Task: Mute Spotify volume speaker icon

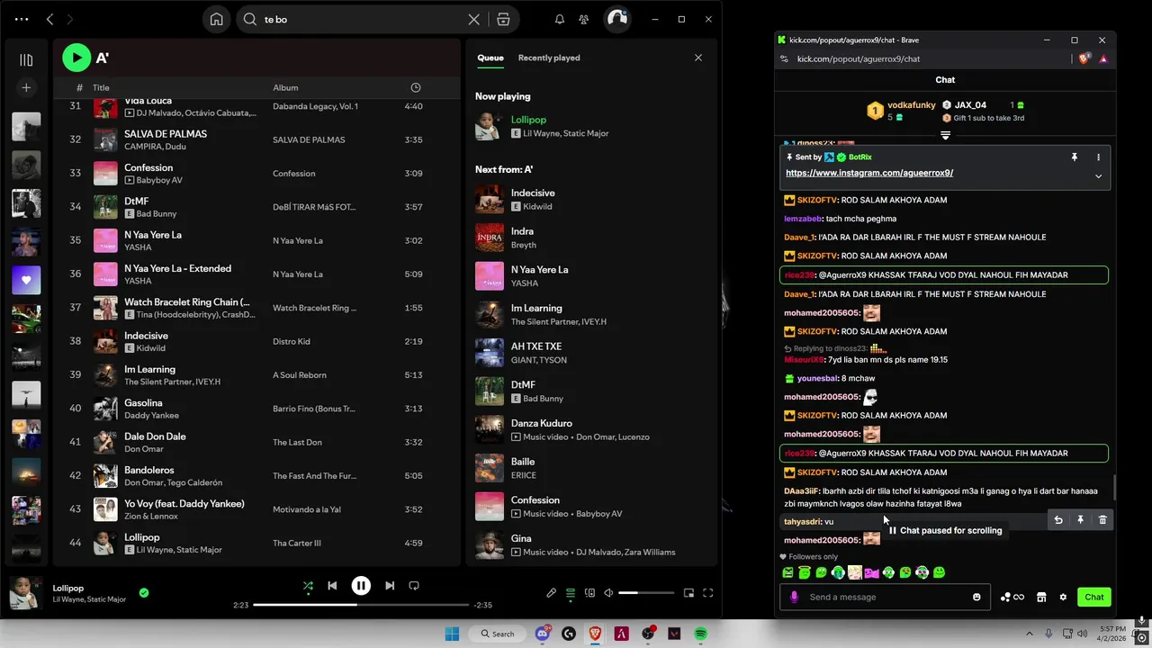Action: coord(608,593)
